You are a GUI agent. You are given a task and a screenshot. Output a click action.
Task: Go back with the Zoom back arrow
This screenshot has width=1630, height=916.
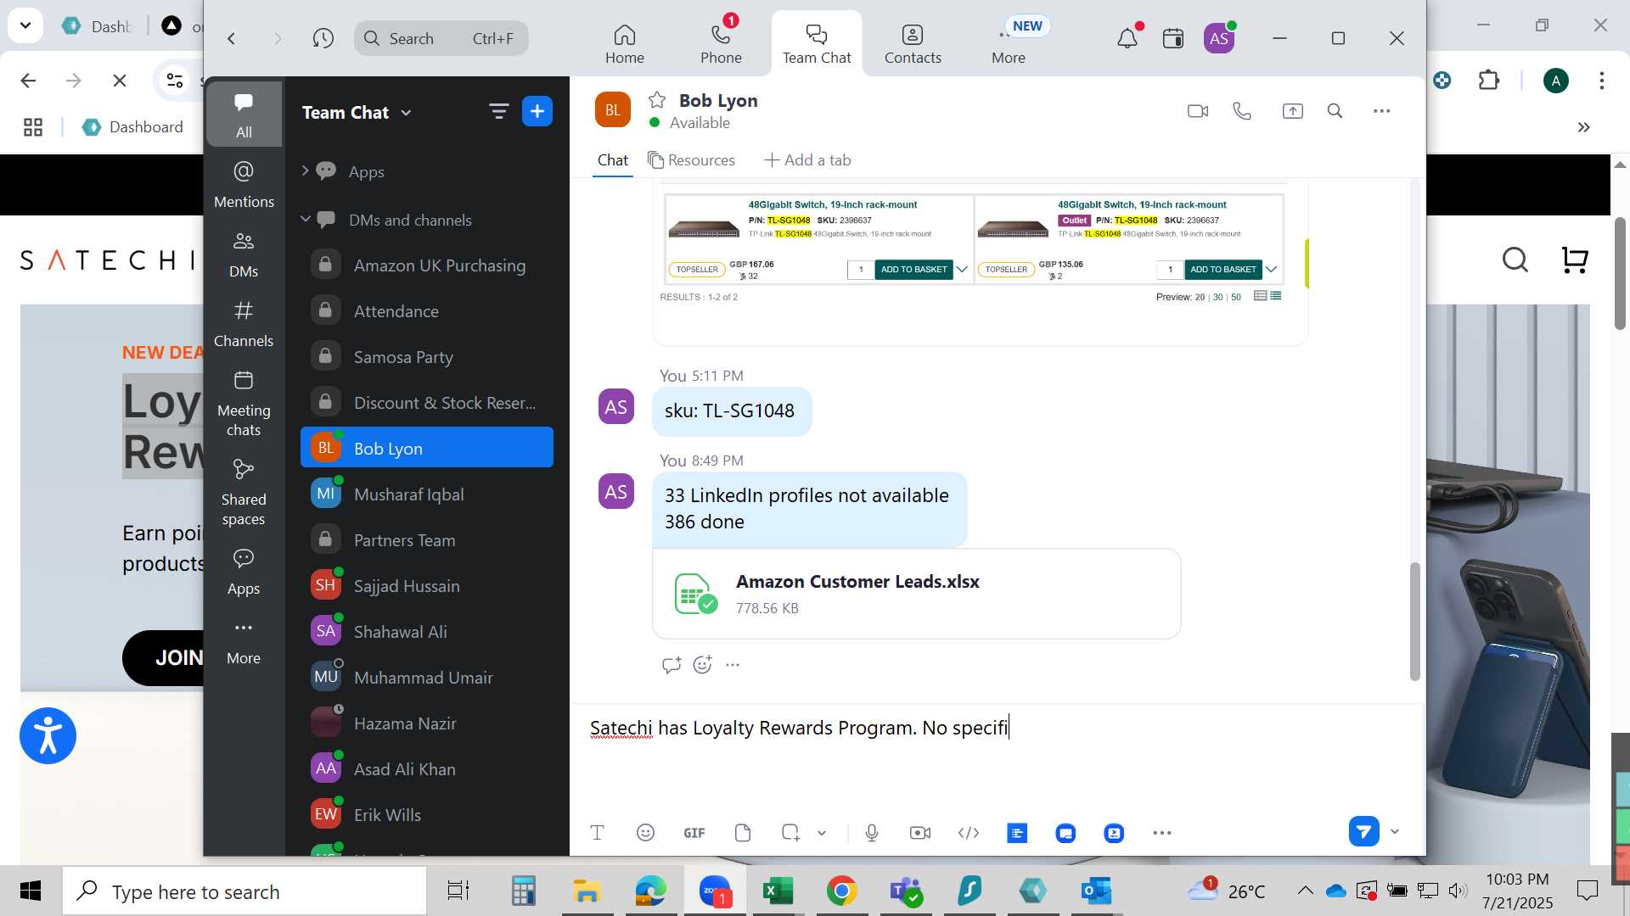click(x=231, y=38)
